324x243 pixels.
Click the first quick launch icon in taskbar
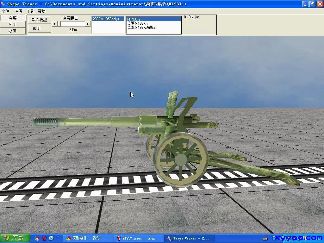[x=37, y=238]
